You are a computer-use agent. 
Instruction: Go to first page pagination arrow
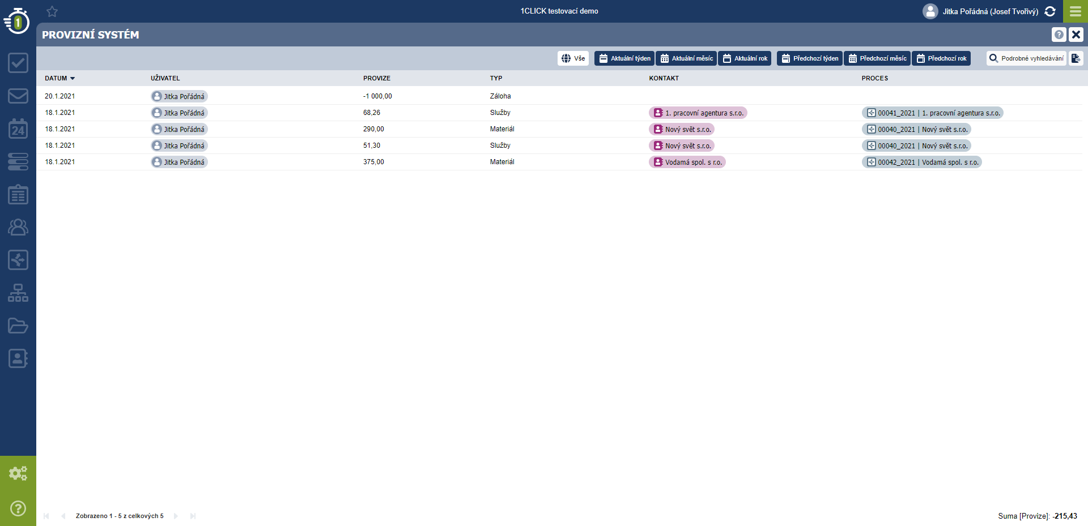coord(46,516)
